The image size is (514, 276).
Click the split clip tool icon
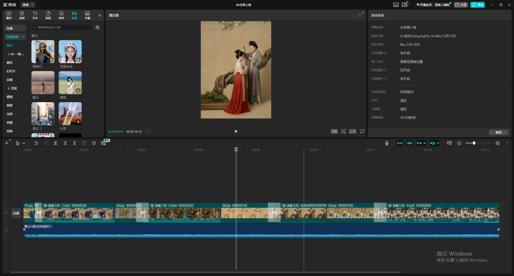click(55, 143)
